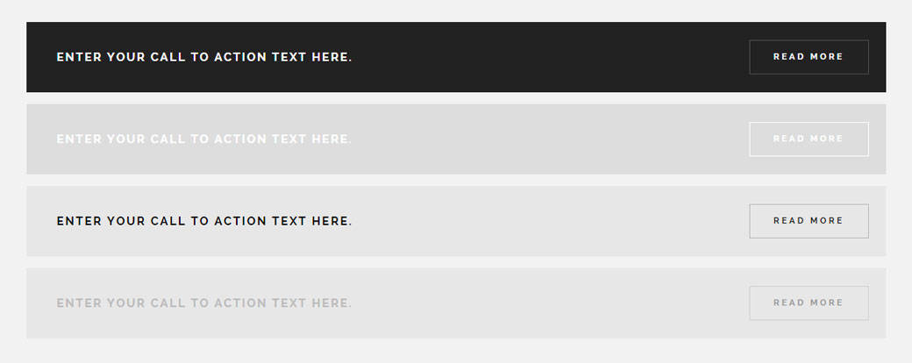Click the word CALL in the white-text gray banner
Screen dimensions: 912x363
coord(167,139)
